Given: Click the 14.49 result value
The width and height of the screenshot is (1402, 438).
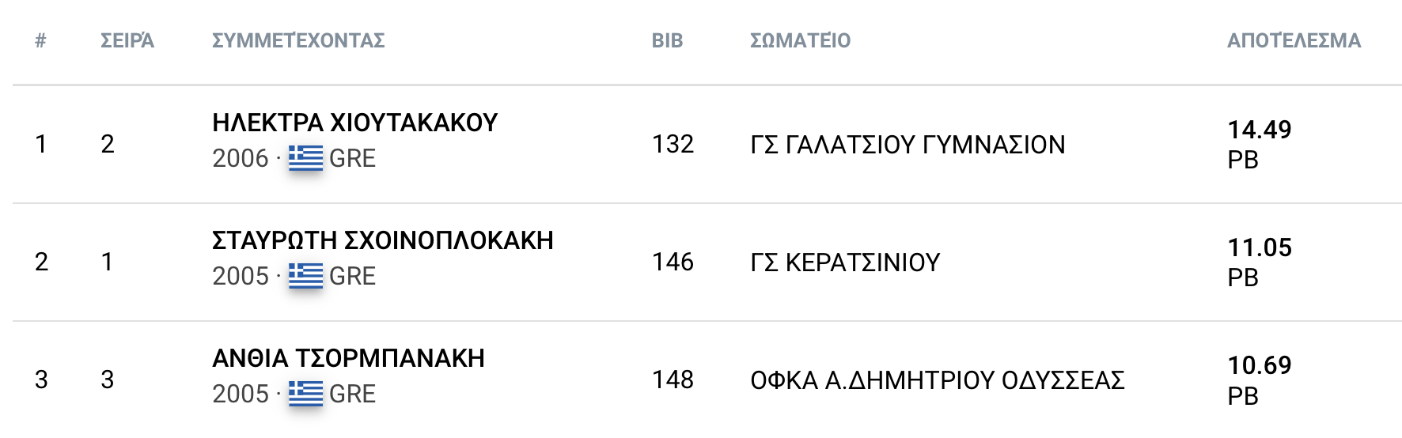Looking at the screenshot, I should pyautogui.click(x=1259, y=130).
